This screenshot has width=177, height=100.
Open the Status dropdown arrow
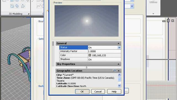pos(119,47)
